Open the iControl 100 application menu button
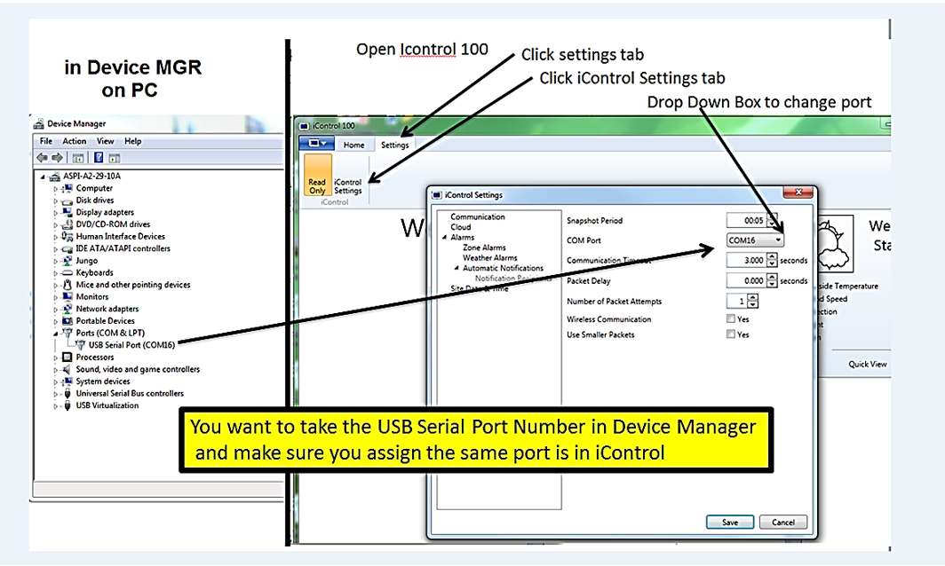 pyautogui.click(x=317, y=144)
